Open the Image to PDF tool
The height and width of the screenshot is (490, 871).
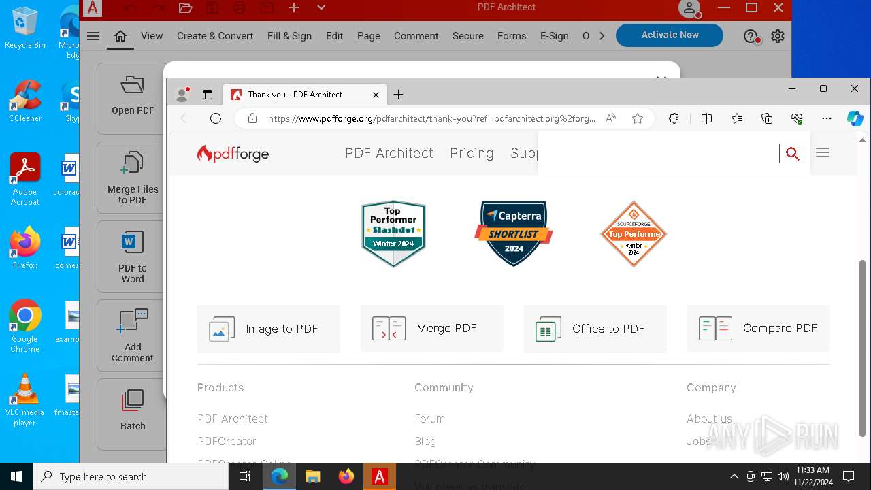tap(269, 329)
